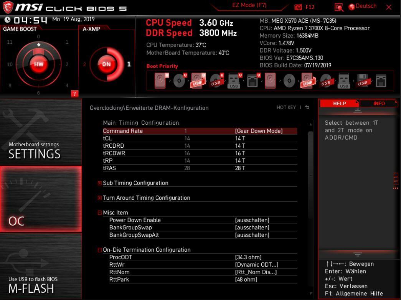Edit the tRAS 28 T value field
Viewport: 401px width, 300px height.
click(240, 168)
